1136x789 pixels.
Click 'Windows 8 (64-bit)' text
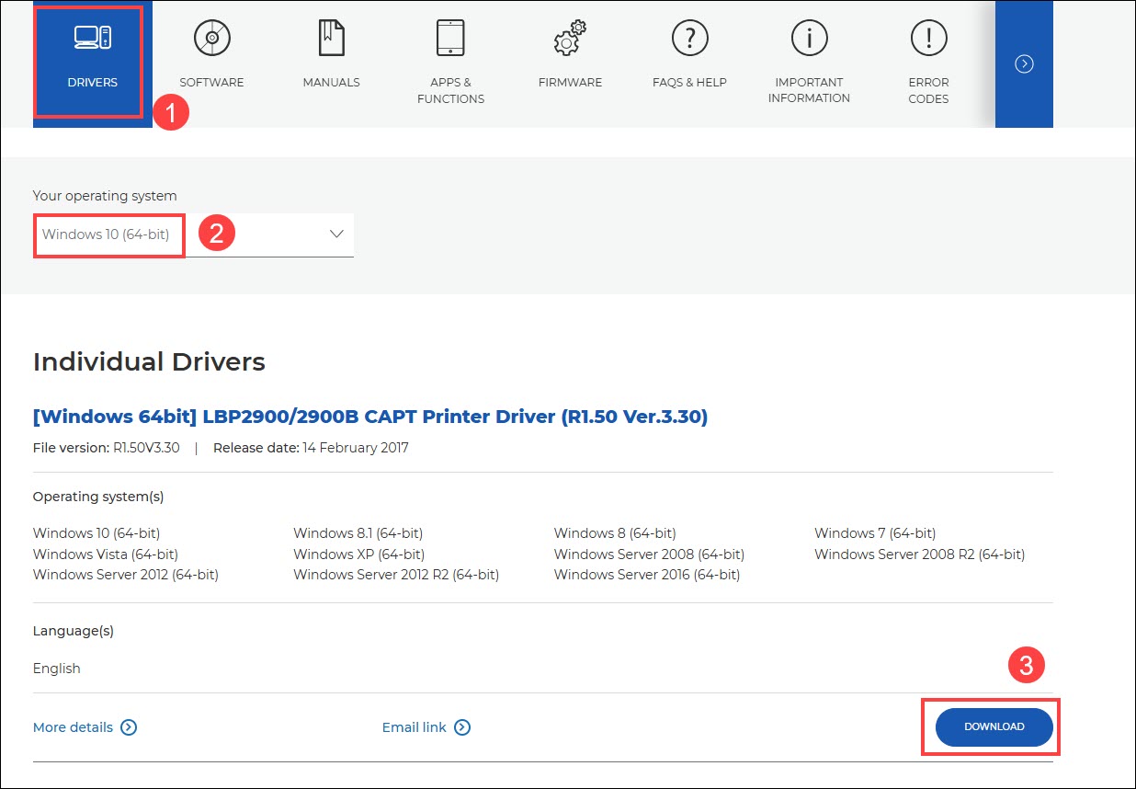[615, 533]
